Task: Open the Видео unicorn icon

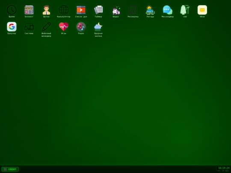Action: pos(115,10)
